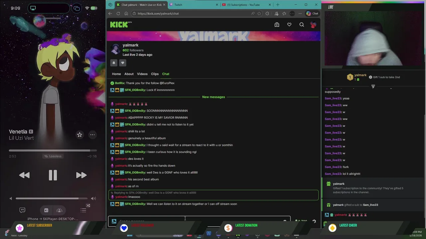Open the emote picker in message box

(285, 221)
